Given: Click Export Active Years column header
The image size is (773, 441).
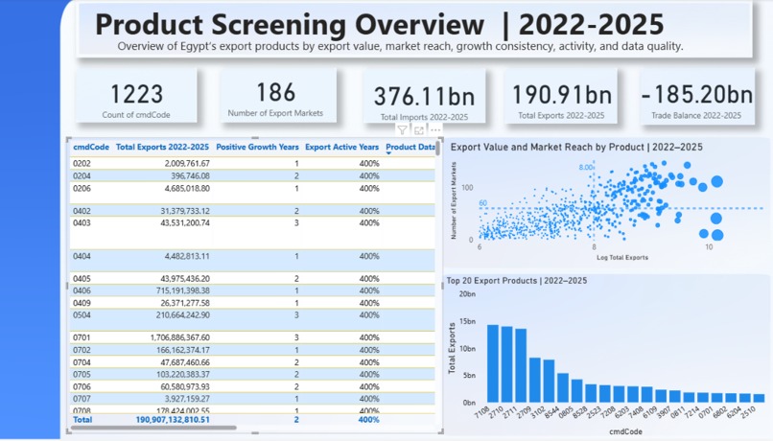Looking at the screenshot, I should [x=341, y=147].
